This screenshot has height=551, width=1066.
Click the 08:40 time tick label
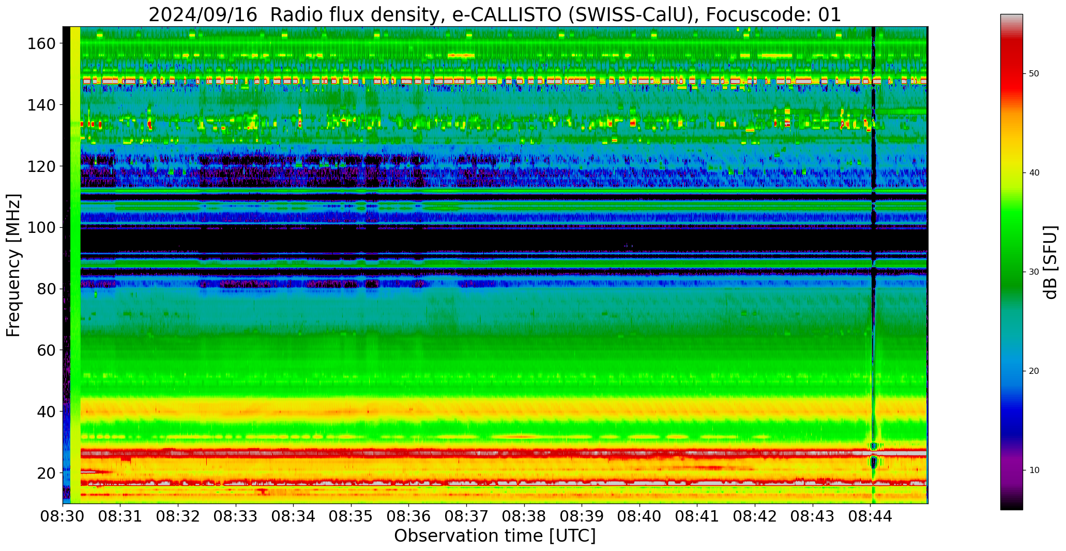pyautogui.click(x=639, y=516)
